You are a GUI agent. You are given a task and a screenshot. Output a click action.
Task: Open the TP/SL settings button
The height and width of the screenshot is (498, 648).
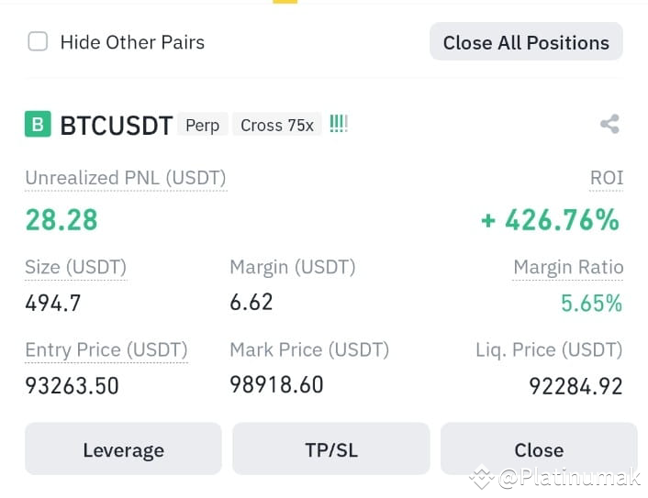pos(331,448)
